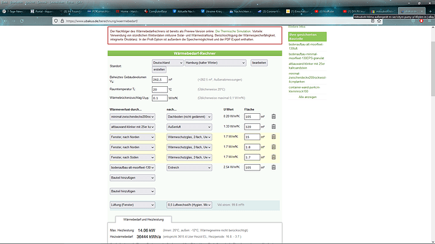Open the Datei menu
Viewport: 435px width, 244px height.
4,3
